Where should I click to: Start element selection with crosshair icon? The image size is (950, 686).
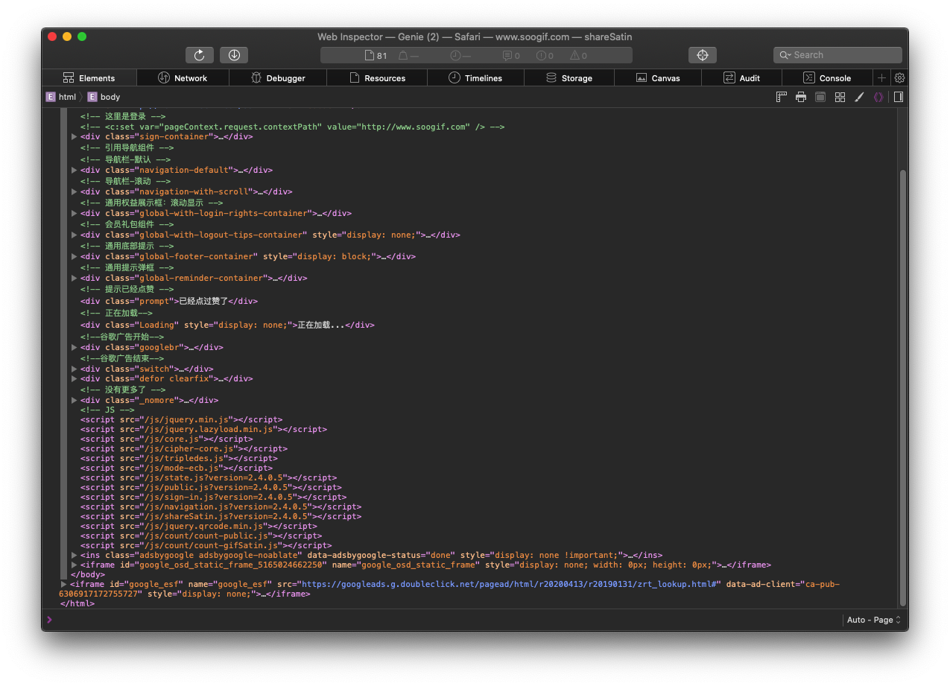pyautogui.click(x=702, y=55)
